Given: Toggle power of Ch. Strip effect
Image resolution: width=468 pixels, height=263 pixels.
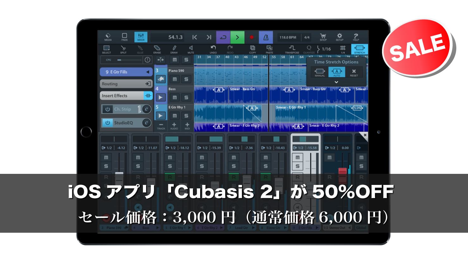Looking at the screenshot, I should tap(108, 109).
